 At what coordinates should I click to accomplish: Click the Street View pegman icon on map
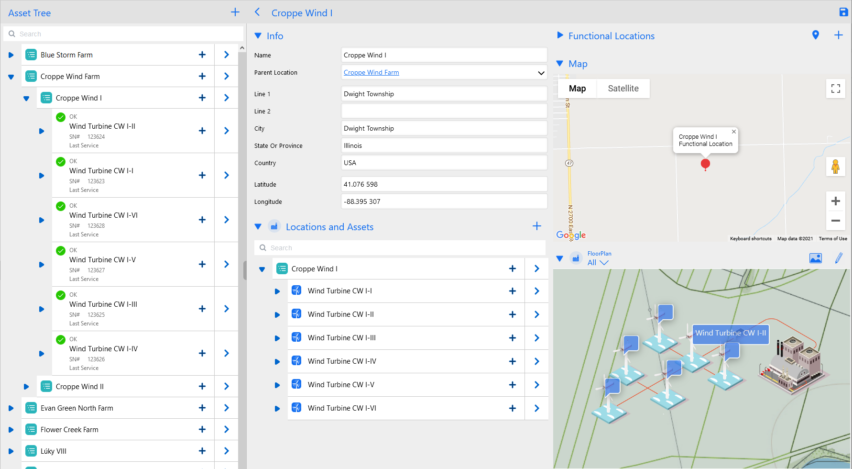pyautogui.click(x=836, y=167)
